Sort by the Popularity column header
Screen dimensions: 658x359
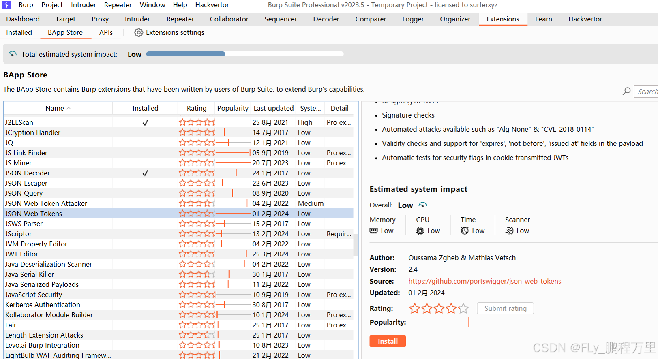(233, 108)
